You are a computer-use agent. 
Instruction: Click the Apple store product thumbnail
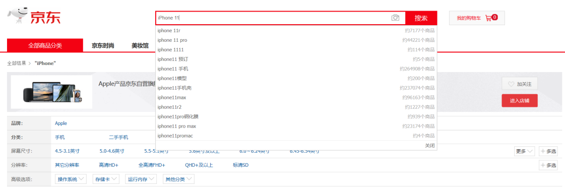[x=51, y=92]
